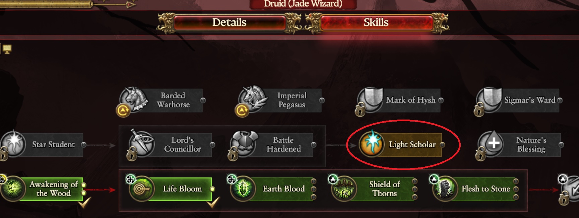Select the Shield of Thorns spell icon
The width and height of the screenshot is (579, 218).
click(x=344, y=189)
